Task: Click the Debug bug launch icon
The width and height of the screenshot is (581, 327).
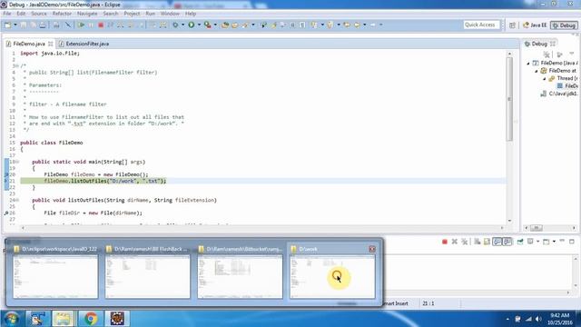Action: tap(175, 25)
